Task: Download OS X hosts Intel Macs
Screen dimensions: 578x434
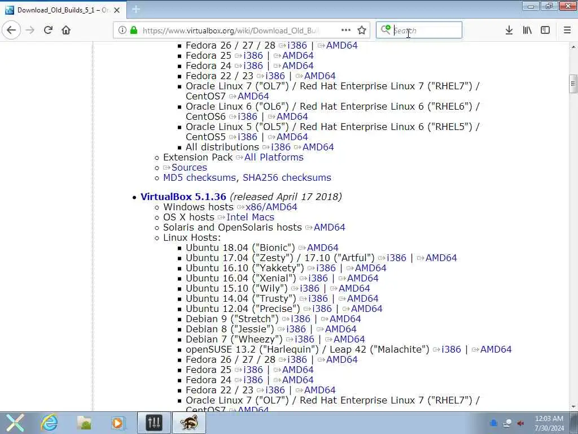Action: (250, 217)
